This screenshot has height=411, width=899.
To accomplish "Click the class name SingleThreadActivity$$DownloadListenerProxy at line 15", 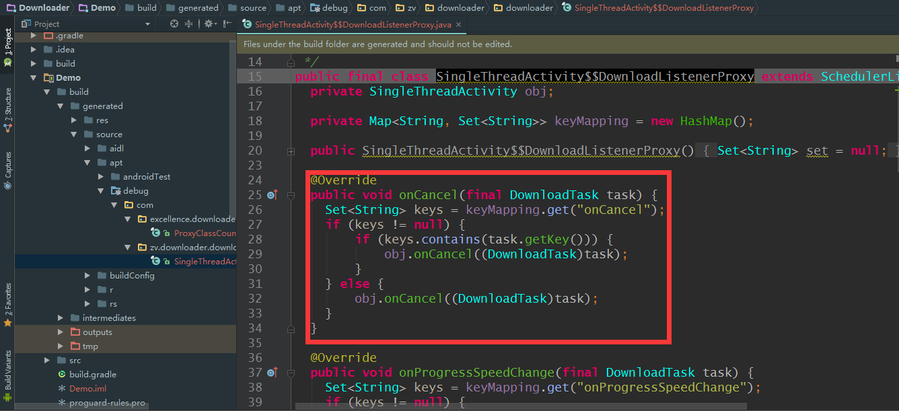I will [595, 77].
